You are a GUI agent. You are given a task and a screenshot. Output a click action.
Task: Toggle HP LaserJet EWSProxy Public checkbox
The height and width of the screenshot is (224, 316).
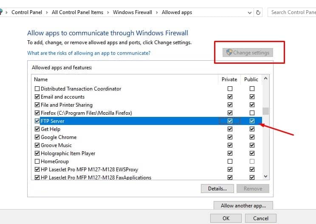point(252,169)
